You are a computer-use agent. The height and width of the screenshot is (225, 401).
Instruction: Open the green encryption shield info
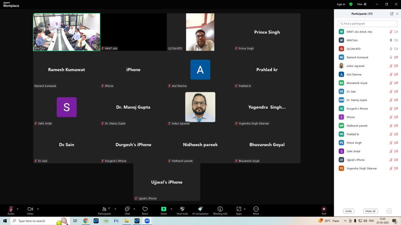[x=351, y=4]
